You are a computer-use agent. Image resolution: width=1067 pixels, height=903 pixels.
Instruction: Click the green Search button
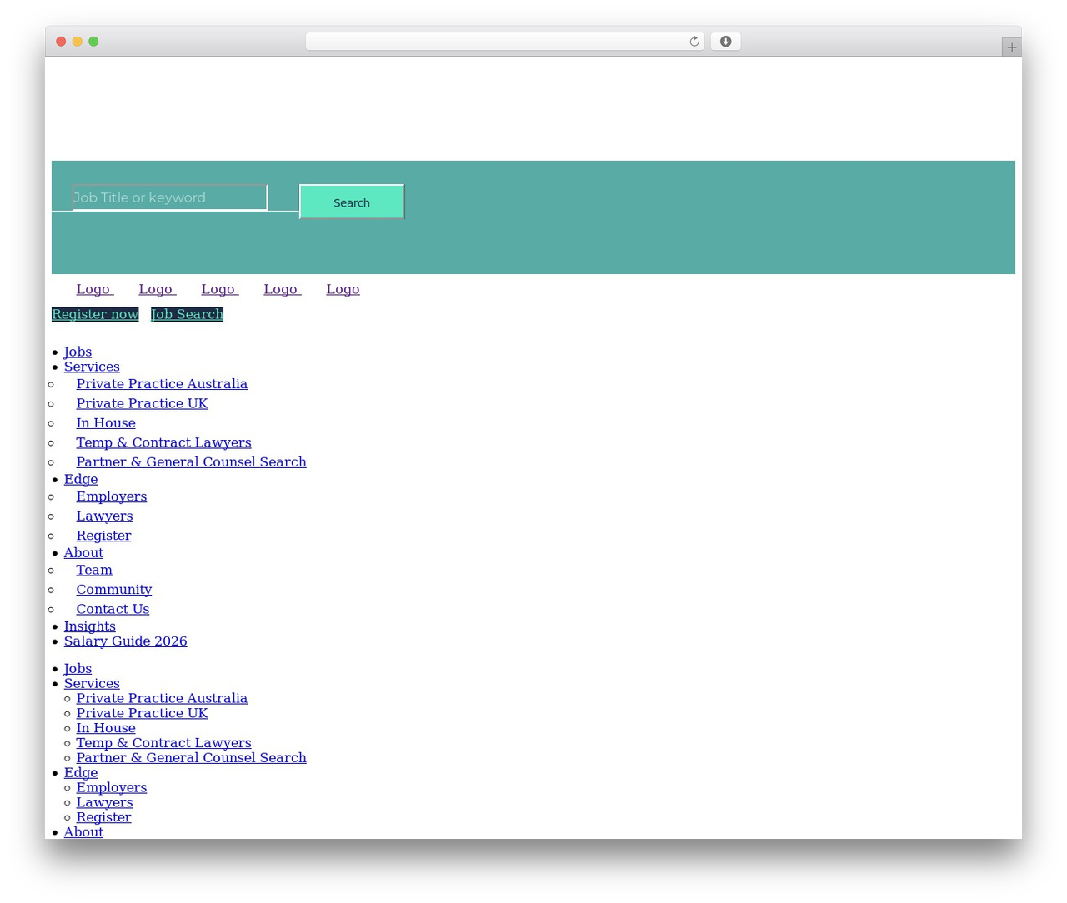[352, 202]
